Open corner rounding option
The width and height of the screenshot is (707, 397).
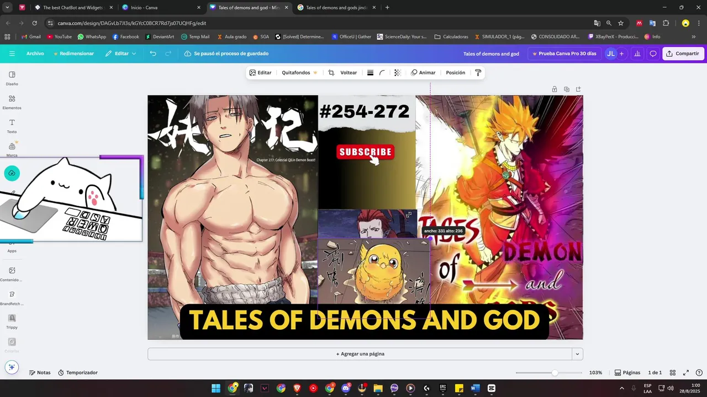[382, 73]
